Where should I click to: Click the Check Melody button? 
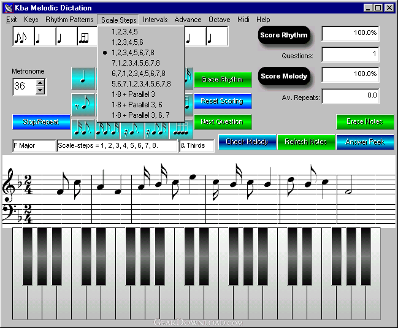(247, 142)
